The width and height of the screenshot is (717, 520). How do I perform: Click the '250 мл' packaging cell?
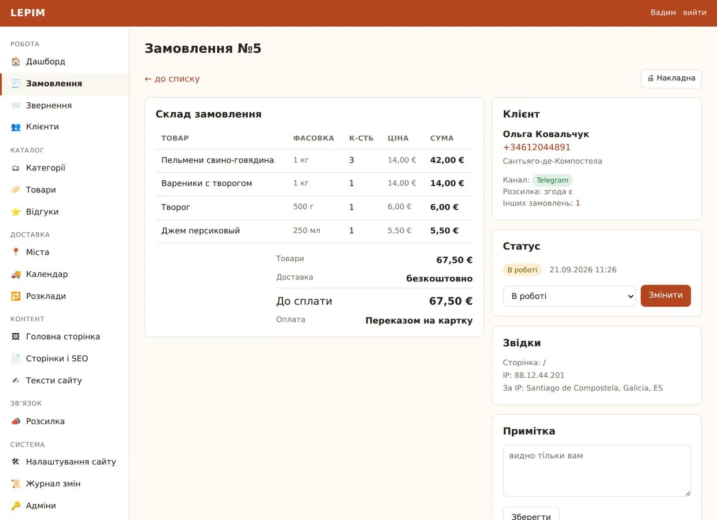[306, 231]
